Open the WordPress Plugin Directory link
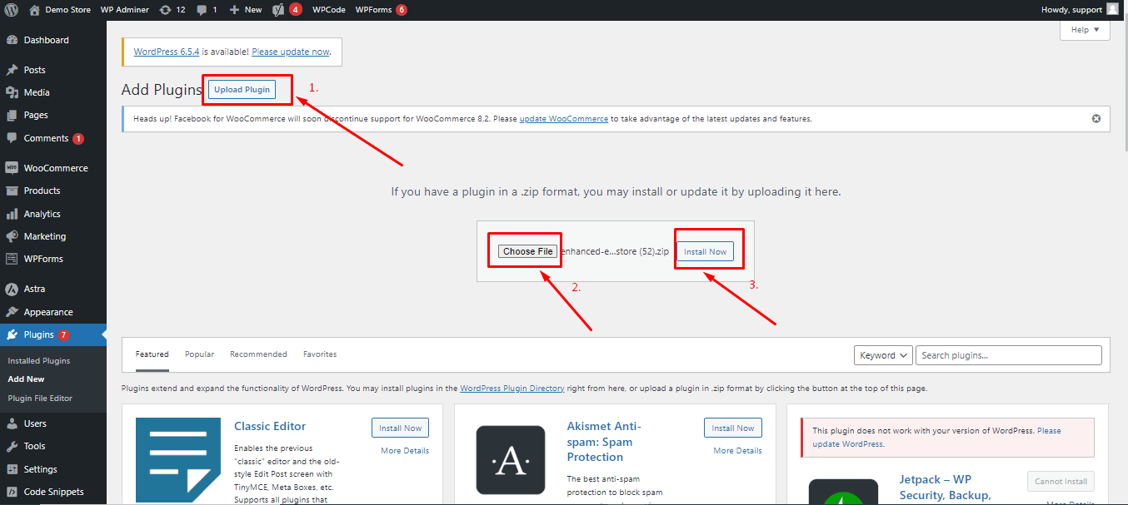Viewport: 1128px width, 505px height. pos(512,389)
